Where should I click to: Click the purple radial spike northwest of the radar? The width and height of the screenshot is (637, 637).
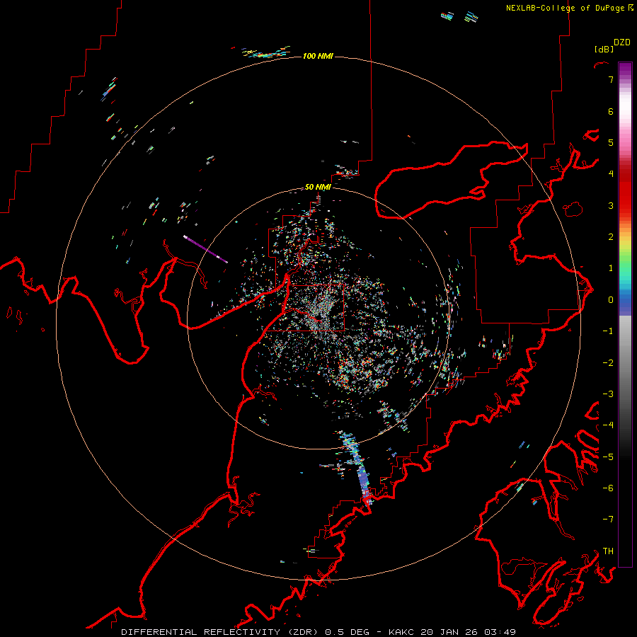click(205, 249)
